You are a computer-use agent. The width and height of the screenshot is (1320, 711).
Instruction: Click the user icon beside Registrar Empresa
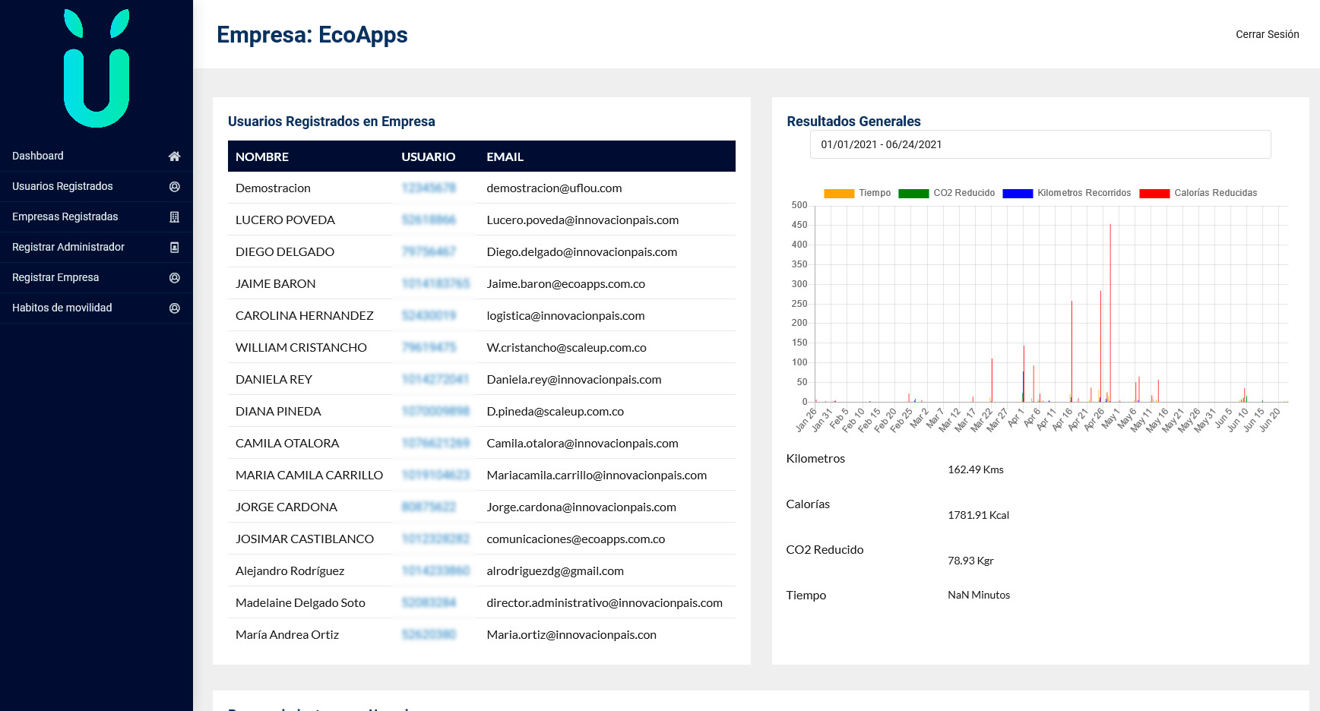(x=174, y=277)
